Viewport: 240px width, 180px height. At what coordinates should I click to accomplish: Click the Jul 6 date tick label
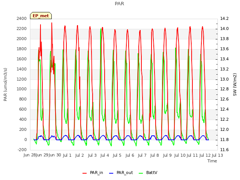(x=130, y=155)
